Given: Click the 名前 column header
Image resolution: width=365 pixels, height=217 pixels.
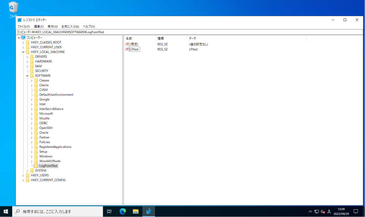Looking at the screenshot, I should click(140, 38).
